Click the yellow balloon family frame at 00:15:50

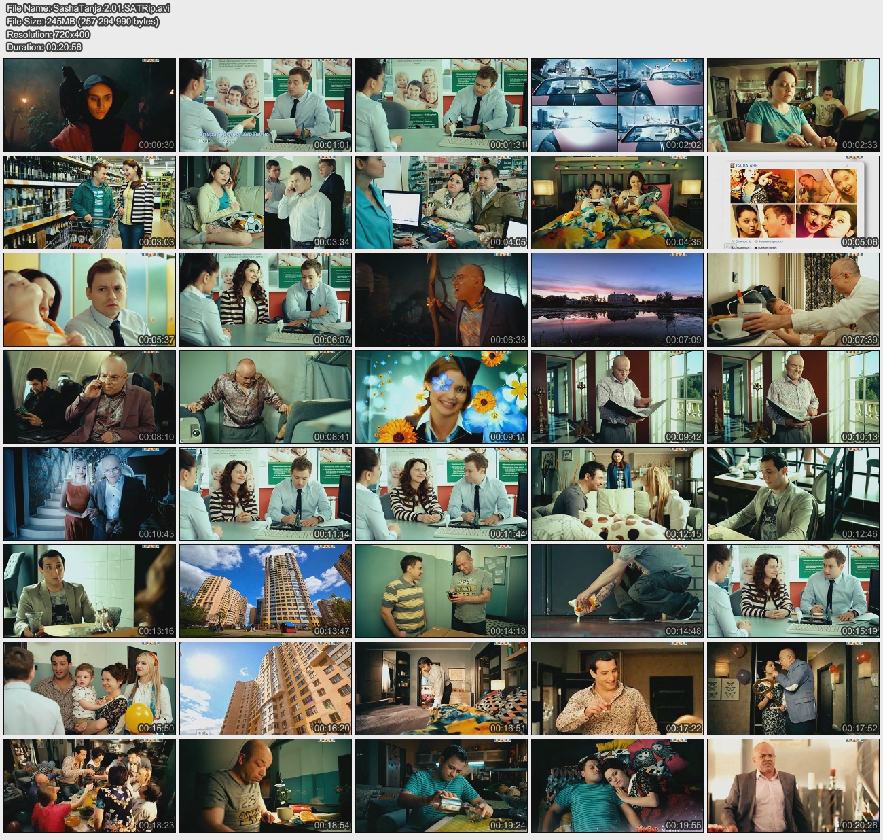pyautogui.click(x=90, y=688)
